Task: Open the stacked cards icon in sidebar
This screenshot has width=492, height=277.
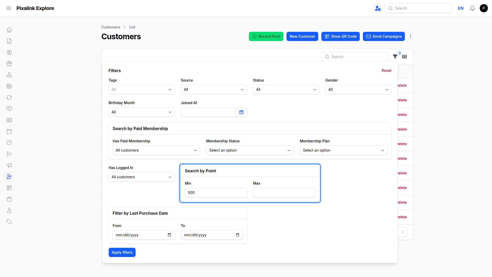Action: 9,199
